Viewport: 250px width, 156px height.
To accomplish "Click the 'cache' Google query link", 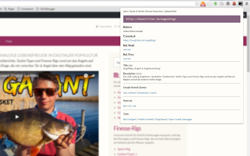I will 154,93.
